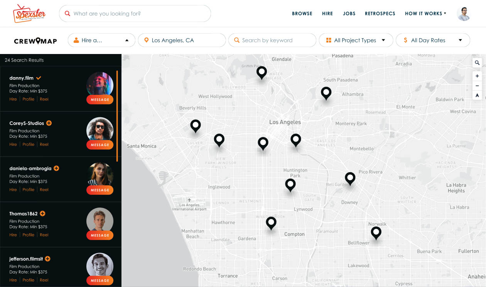The height and width of the screenshot is (287, 486).
Task: Click the verified checkmark next to danny.film
Action: [39, 78]
